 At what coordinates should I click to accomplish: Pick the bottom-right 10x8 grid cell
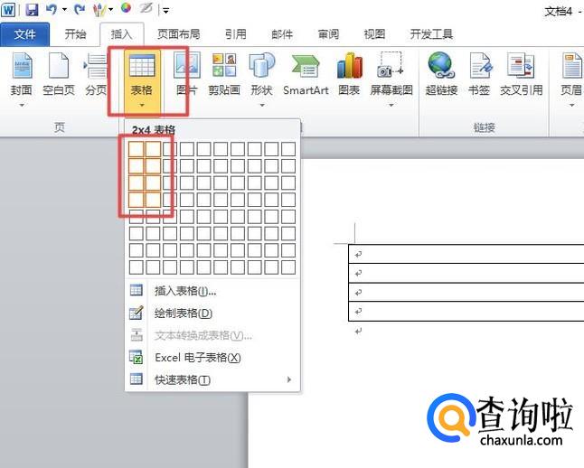click(288, 267)
